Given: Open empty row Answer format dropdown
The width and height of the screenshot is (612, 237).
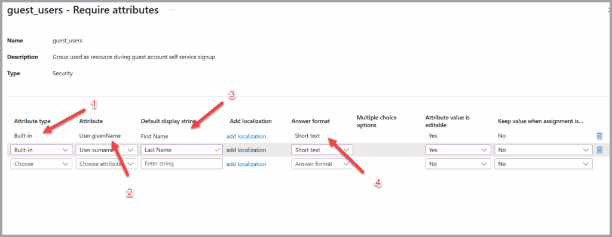Looking at the screenshot, I should [322, 164].
